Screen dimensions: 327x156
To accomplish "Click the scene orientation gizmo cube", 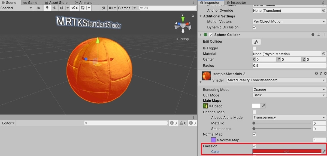I will (183, 25).
